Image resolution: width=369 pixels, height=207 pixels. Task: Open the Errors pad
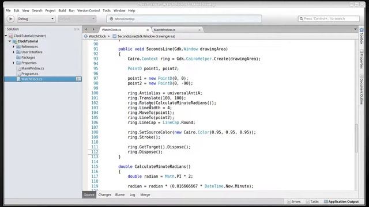coord(294,202)
